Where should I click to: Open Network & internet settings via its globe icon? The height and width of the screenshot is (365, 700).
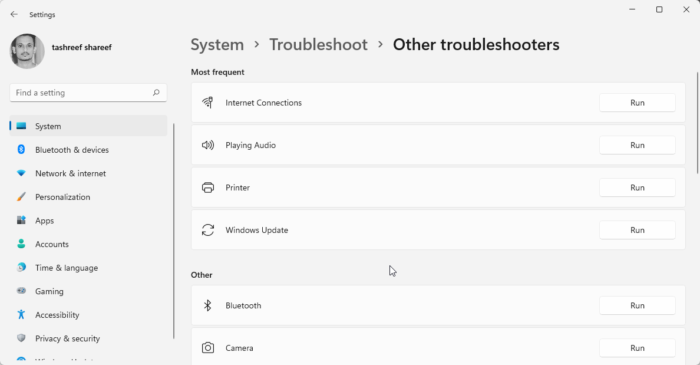click(21, 173)
